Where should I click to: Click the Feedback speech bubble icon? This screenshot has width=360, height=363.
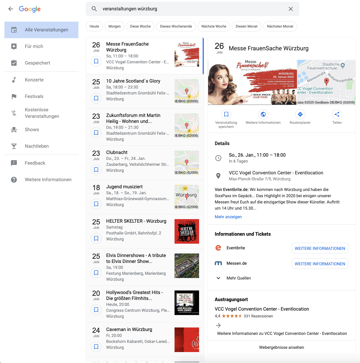pos(14,163)
